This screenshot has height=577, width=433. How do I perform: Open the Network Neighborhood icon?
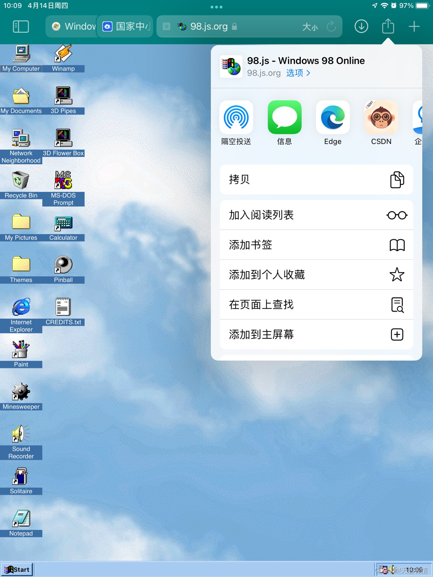pos(21,146)
